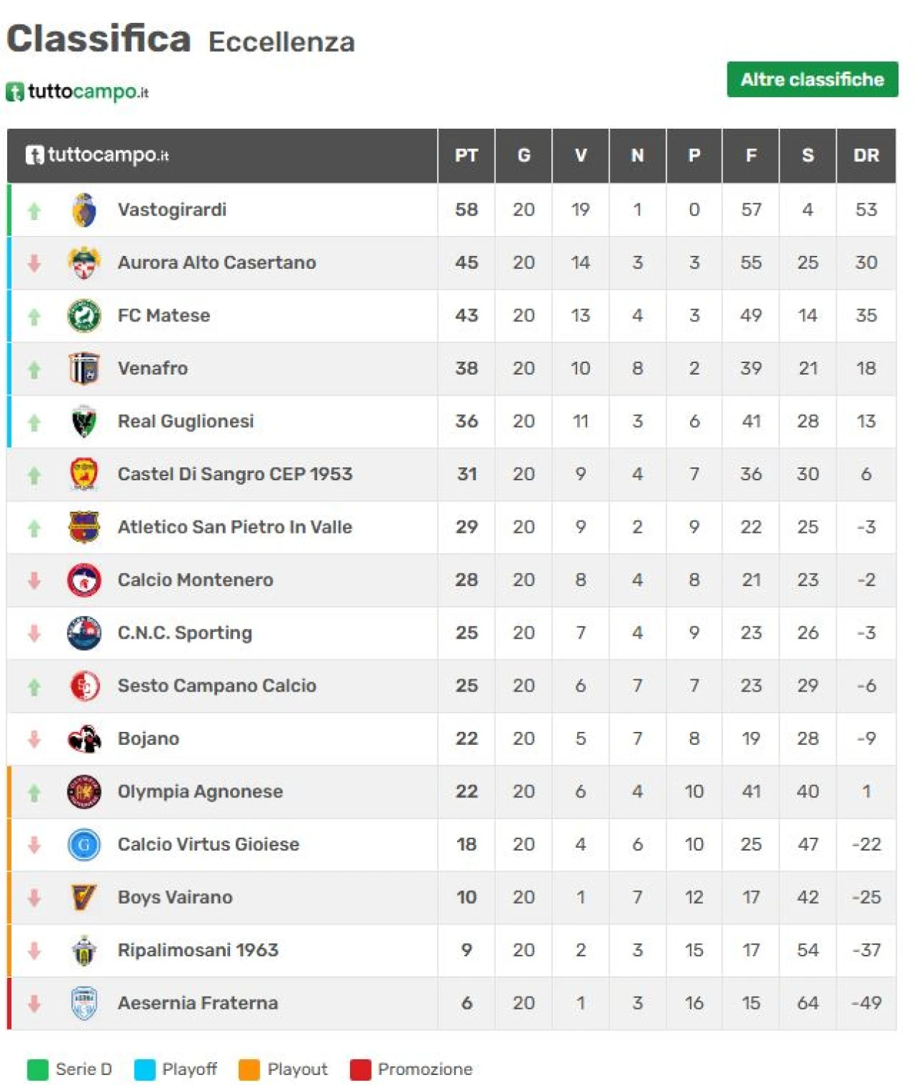920x1085 pixels.
Task: Click the green up arrow beside Vastogirardi
Action: [34, 211]
